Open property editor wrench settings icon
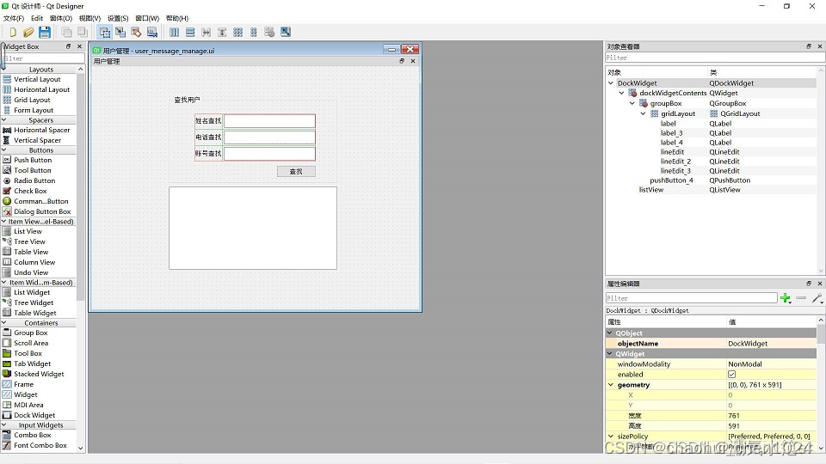This screenshot has height=464, width=826. tap(817, 298)
